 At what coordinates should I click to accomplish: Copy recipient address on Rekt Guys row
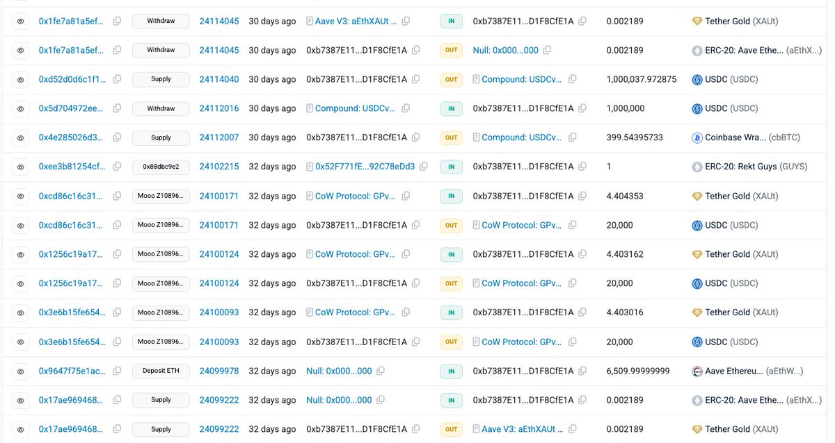582,167
